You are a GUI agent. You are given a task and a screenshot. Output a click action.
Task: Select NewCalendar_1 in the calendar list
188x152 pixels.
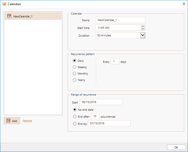(33, 16)
